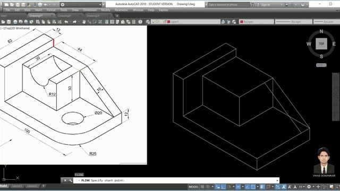
Task: Click the workspace gear icon in title bar
Action: click(x=63, y=5)
